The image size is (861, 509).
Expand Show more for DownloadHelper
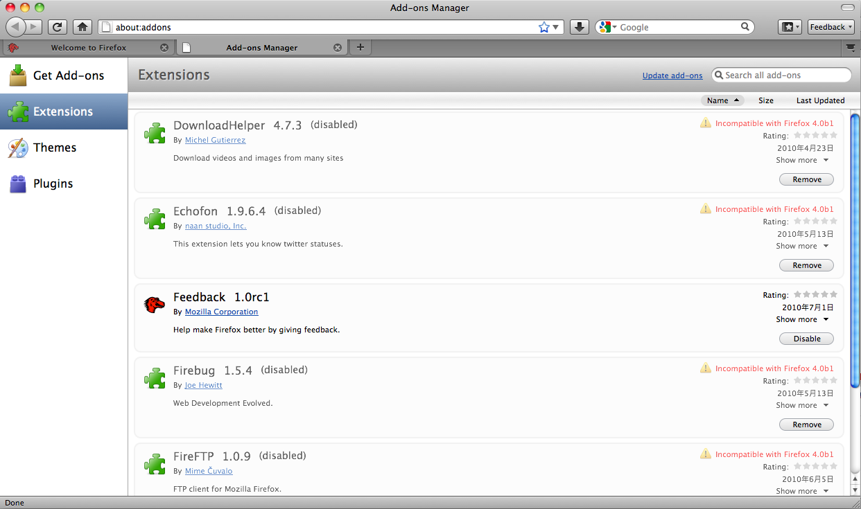(802, 160)
